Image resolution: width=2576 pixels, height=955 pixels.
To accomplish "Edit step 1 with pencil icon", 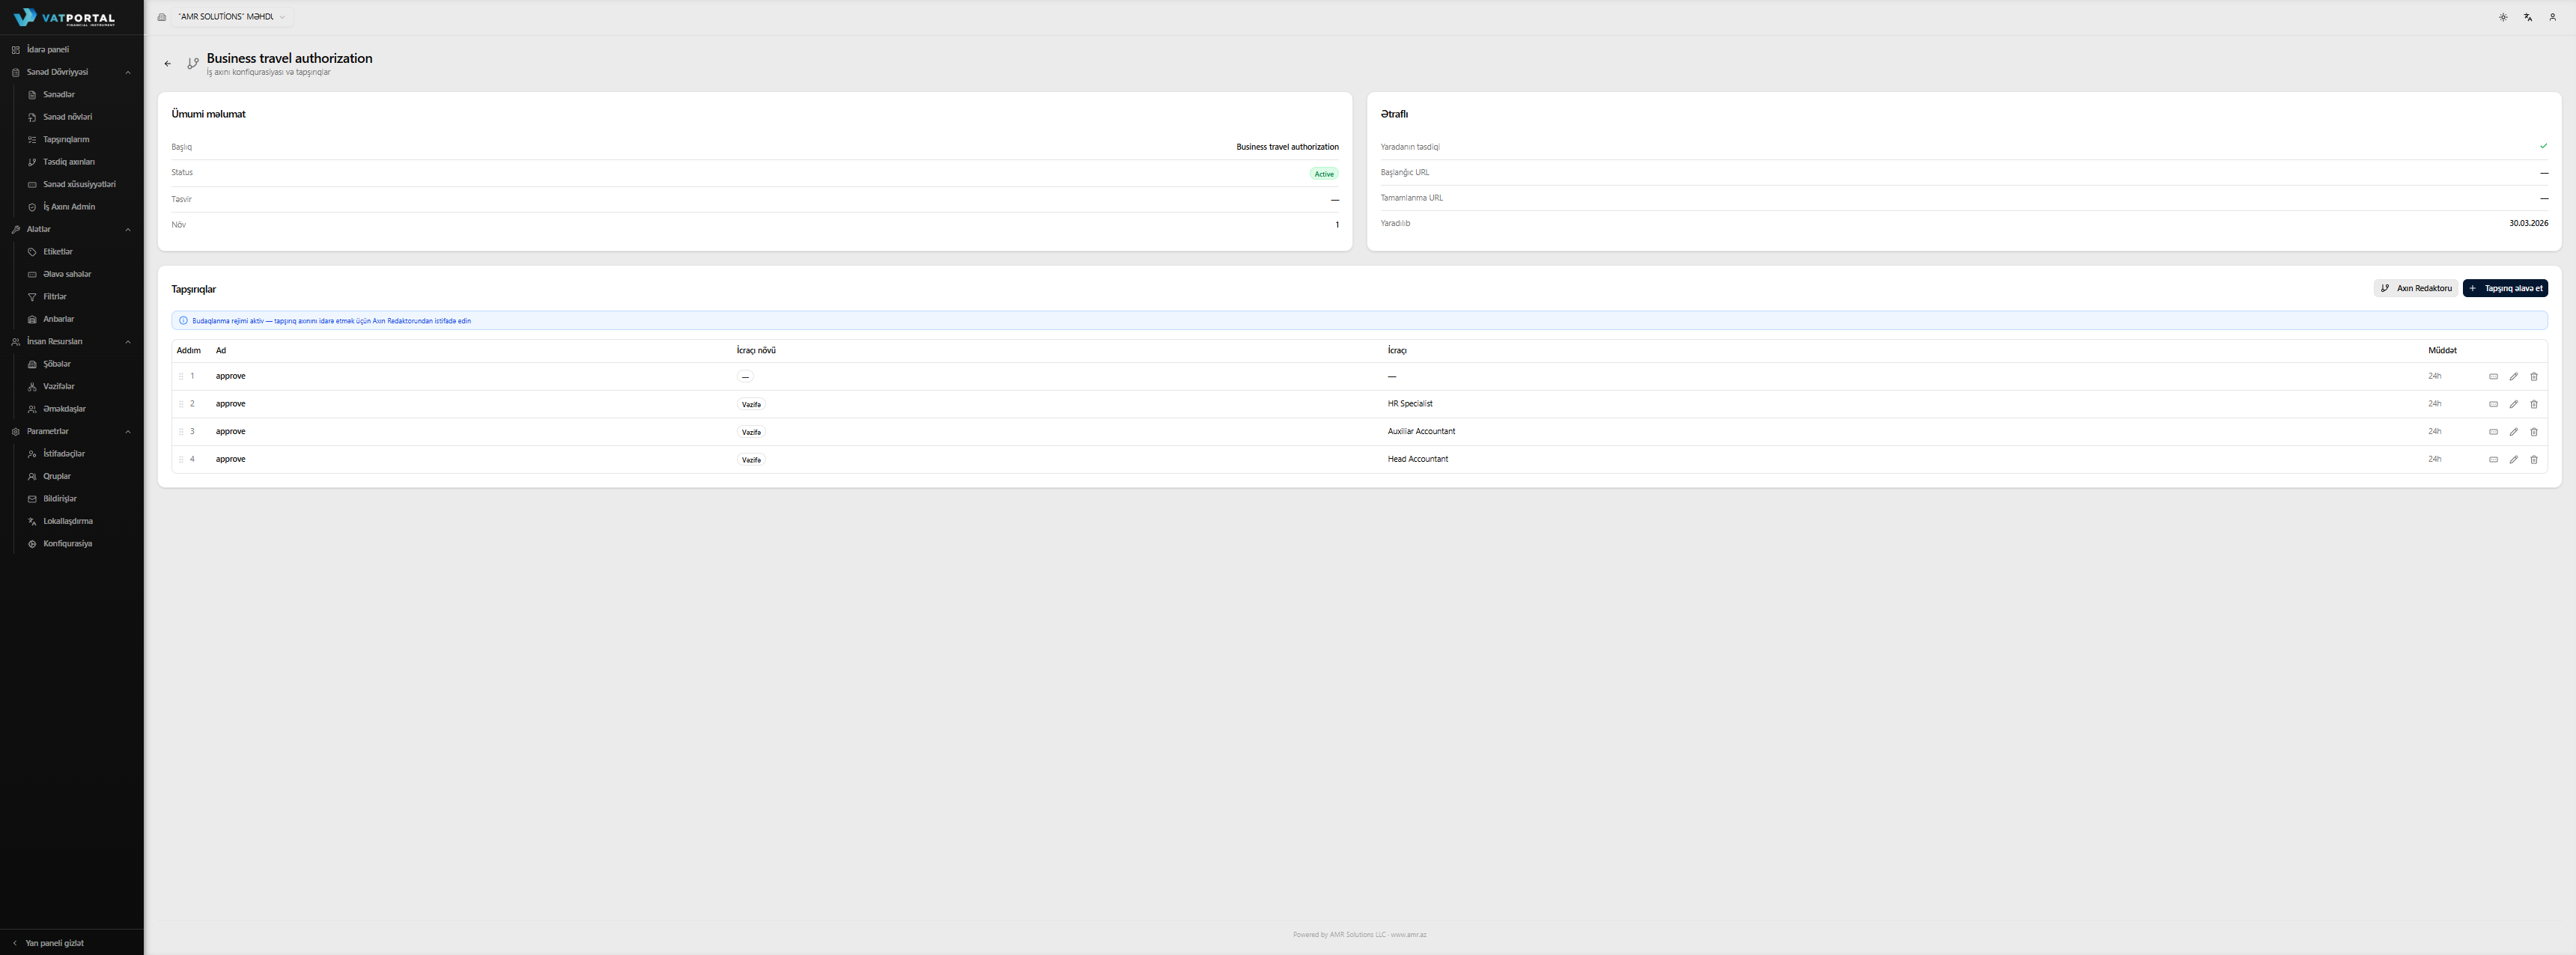I will (x=2514, y=376).
